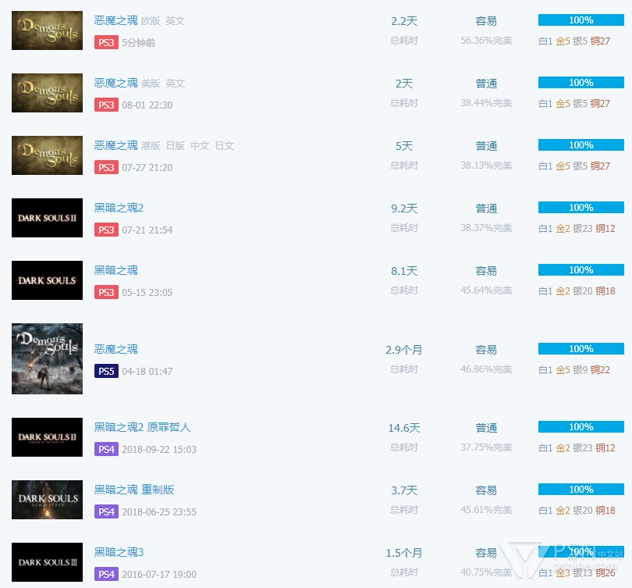Open the 黑暗之魂 重制版 title link
The height and width of the screenshot is (588, 632).
click(x=134, y=490)
